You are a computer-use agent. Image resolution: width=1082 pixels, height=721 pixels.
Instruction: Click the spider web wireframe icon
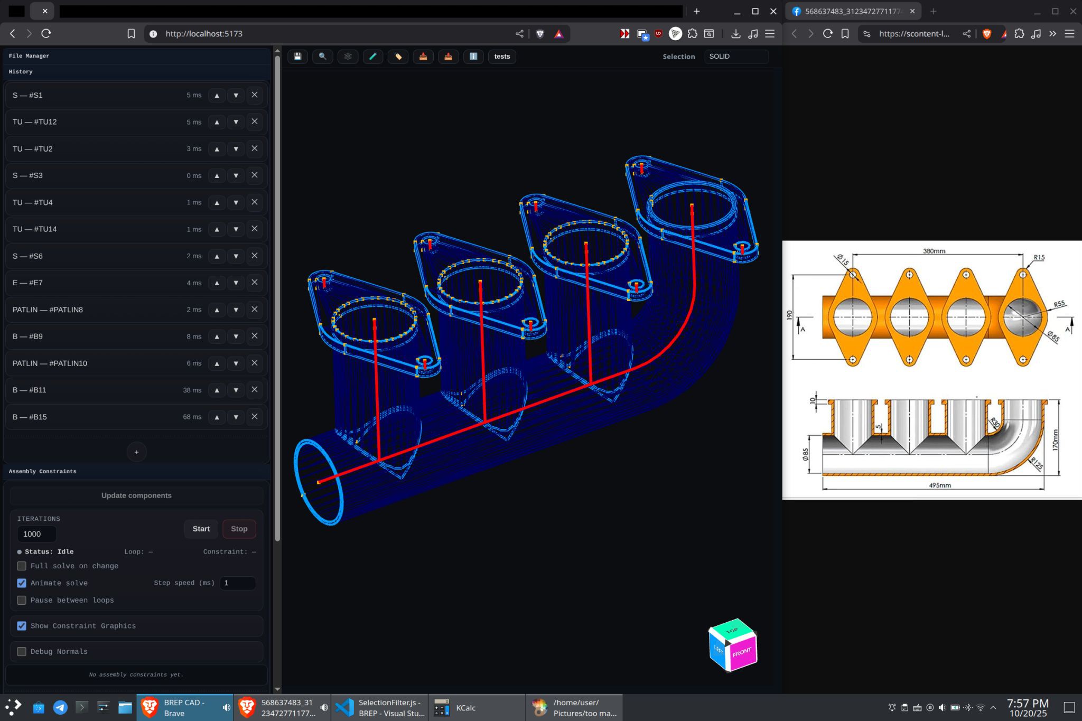(x=348, y=57)
